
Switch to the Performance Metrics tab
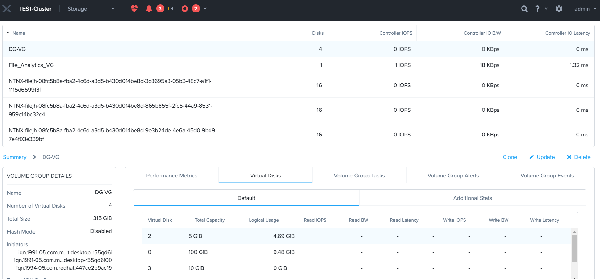pos(172,176)
